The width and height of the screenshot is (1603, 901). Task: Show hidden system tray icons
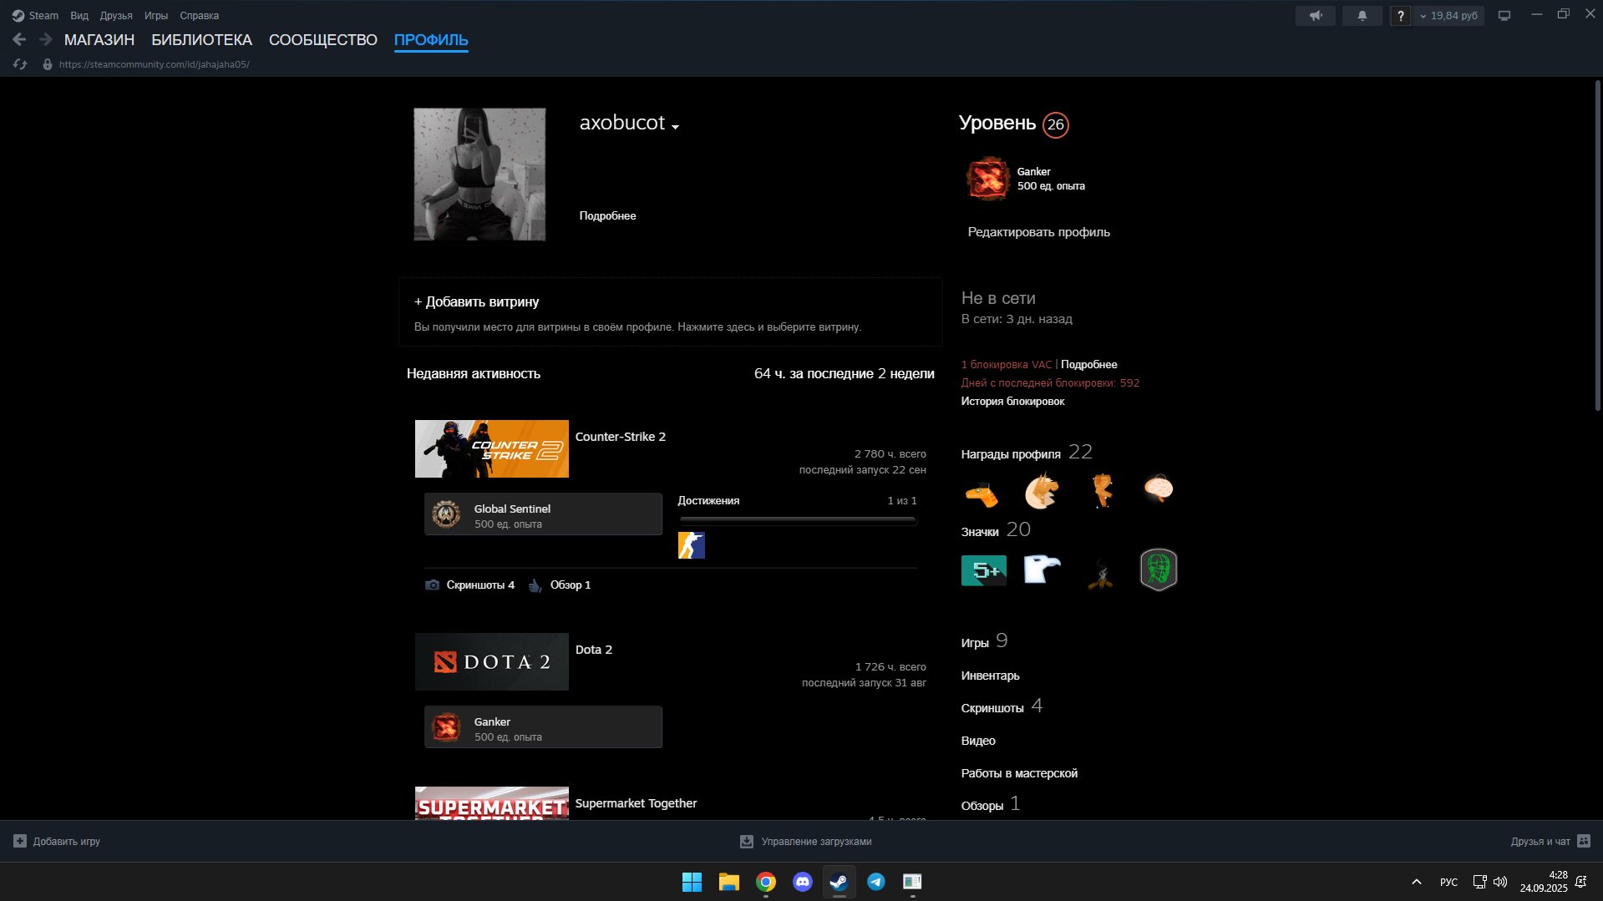click(x=1416, y=882)
